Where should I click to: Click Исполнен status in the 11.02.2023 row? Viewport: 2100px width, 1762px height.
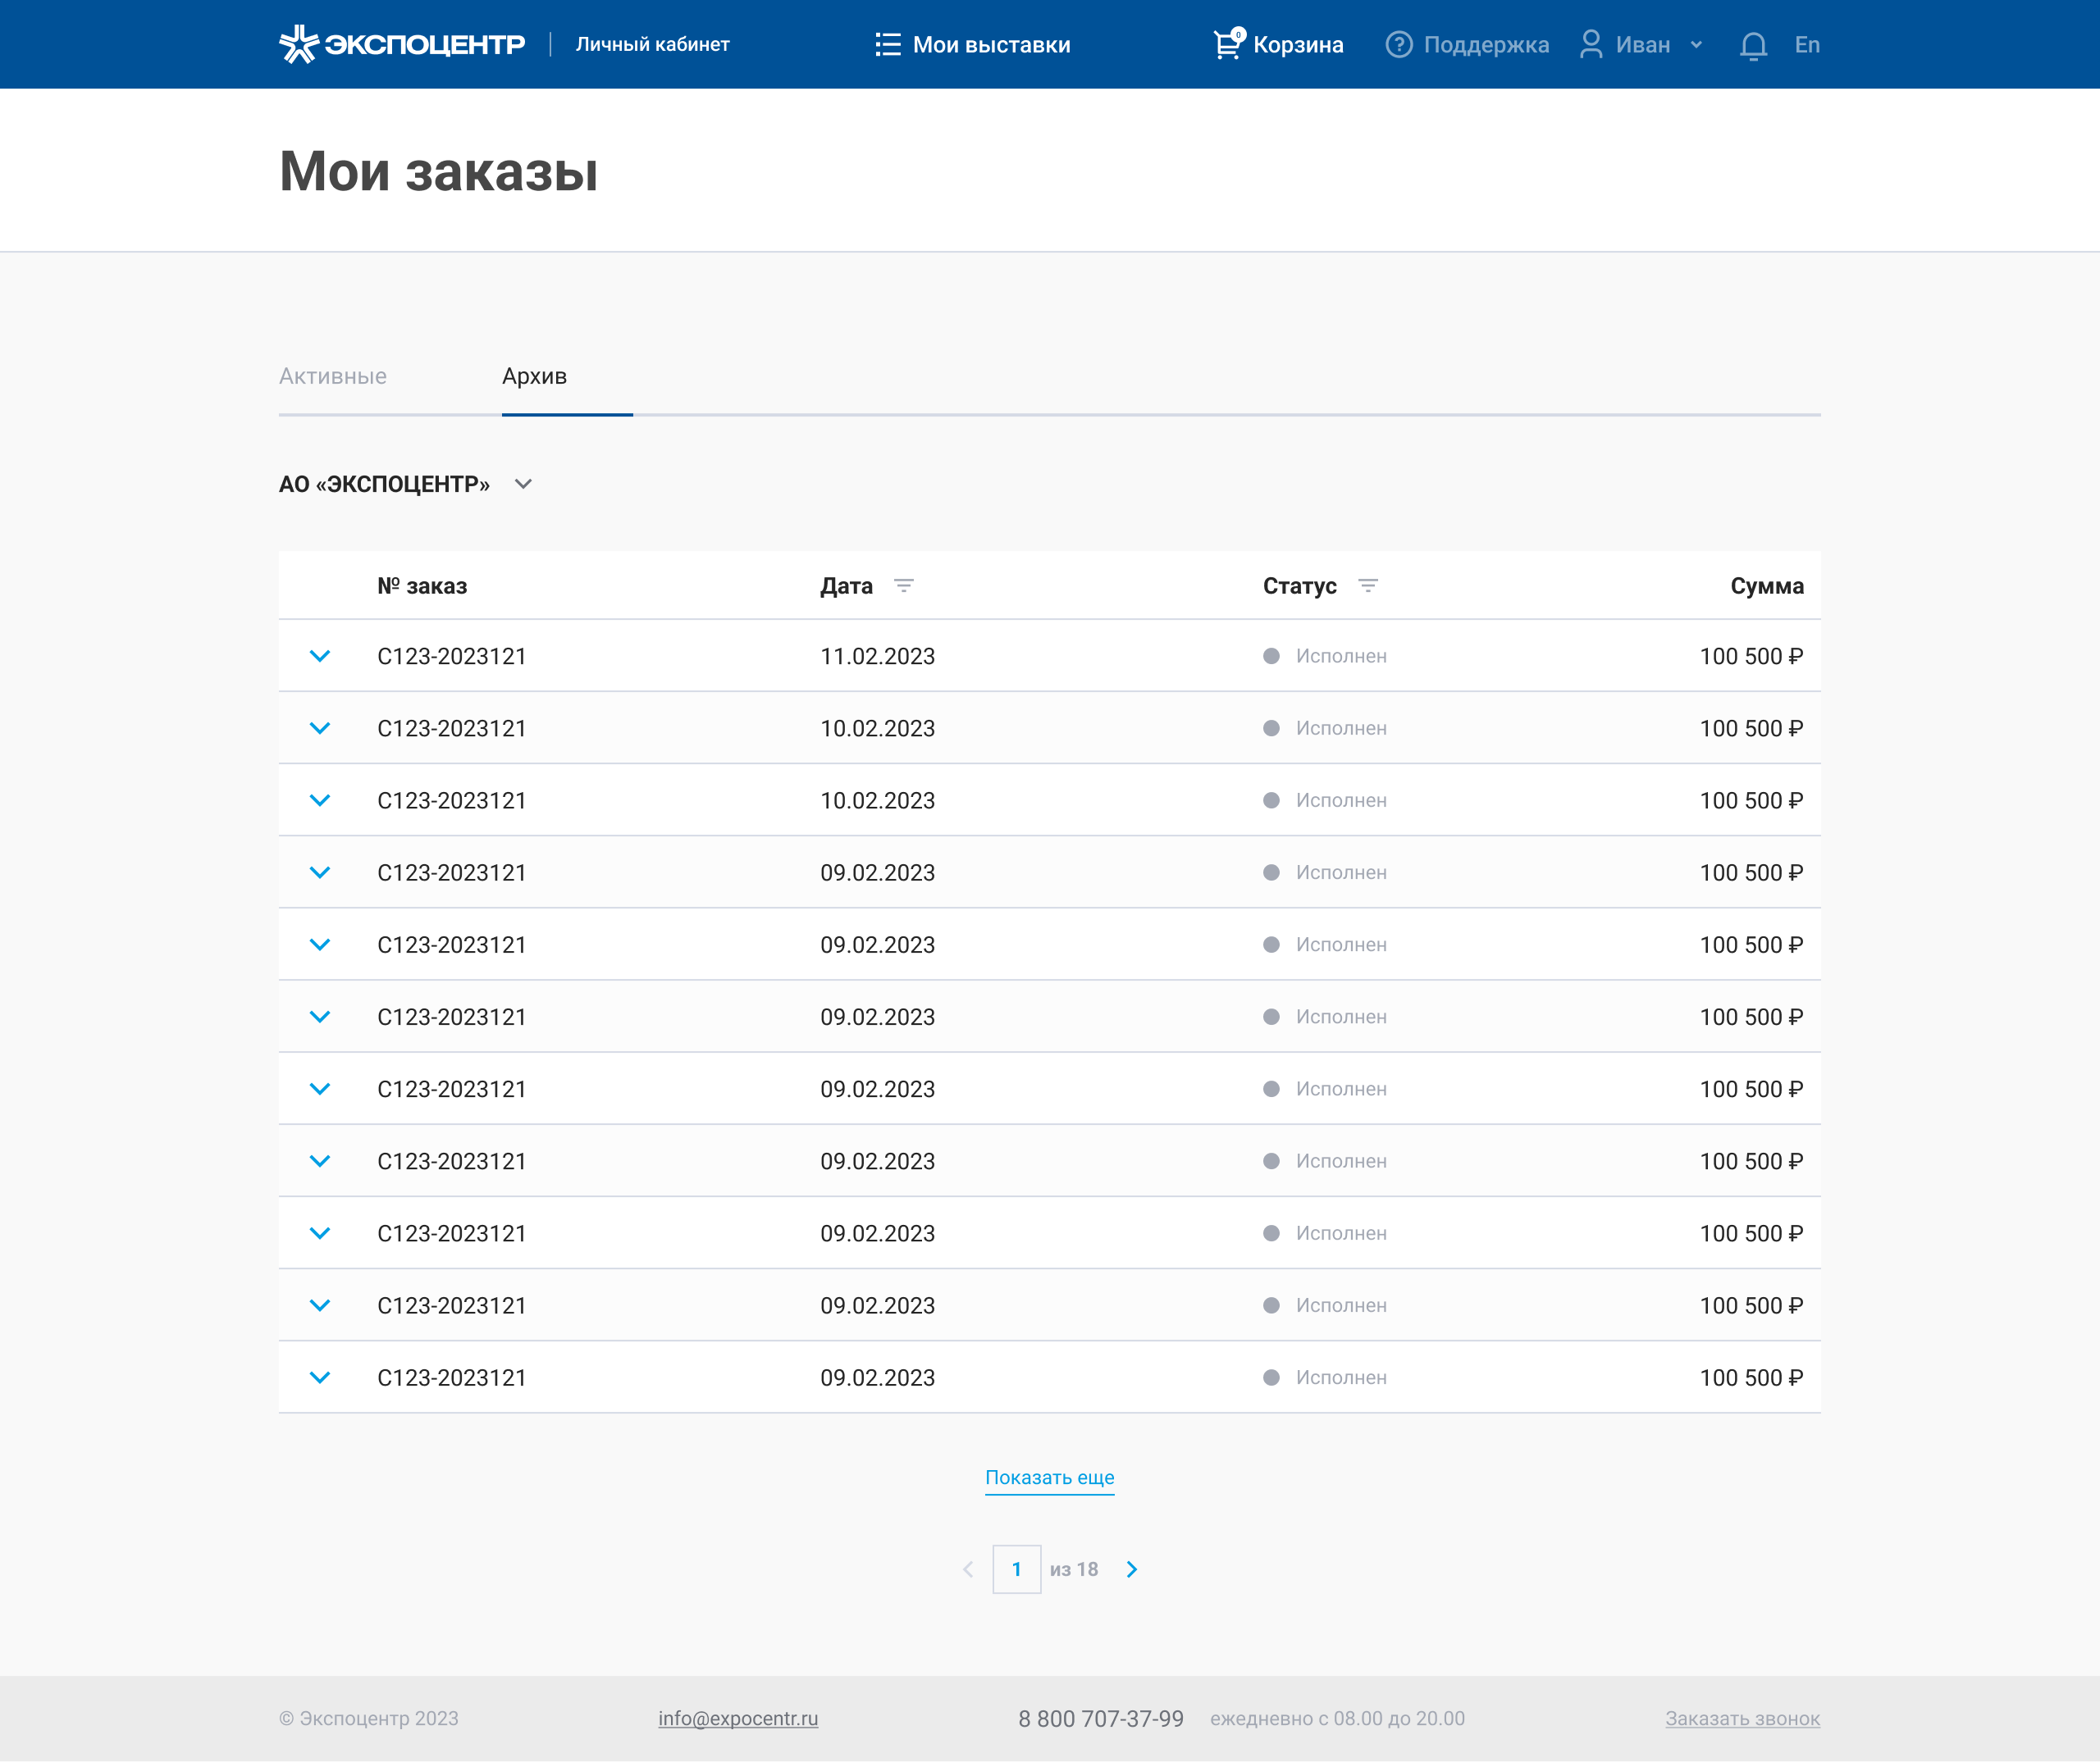[x=1325, y=656]
